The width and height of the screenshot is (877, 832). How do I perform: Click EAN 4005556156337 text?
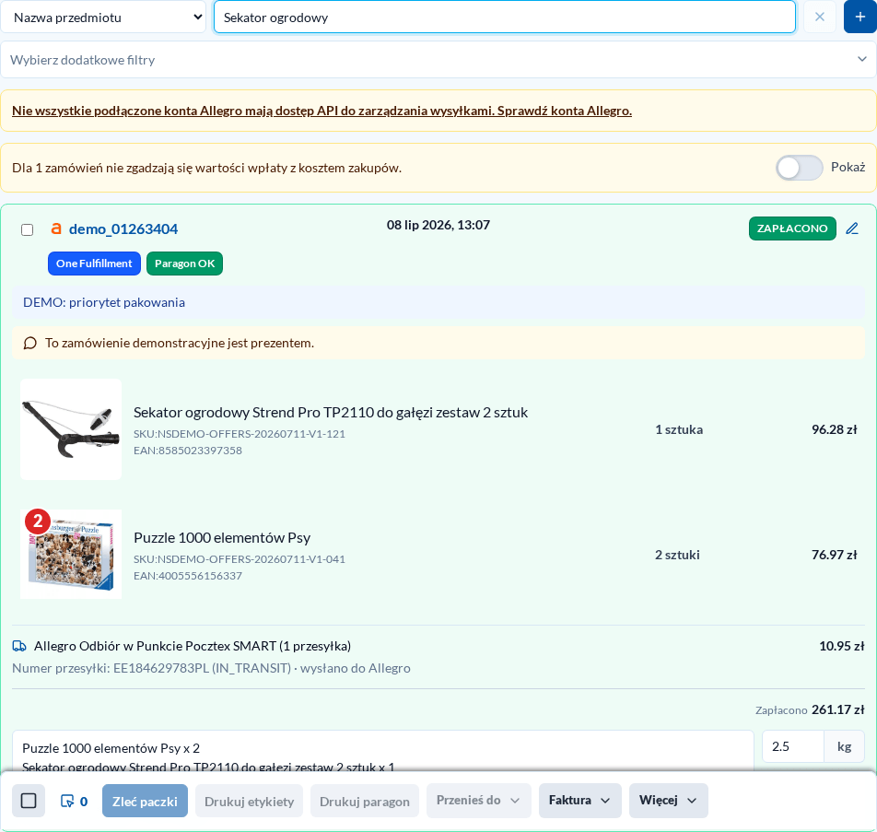tap(188, 576)
